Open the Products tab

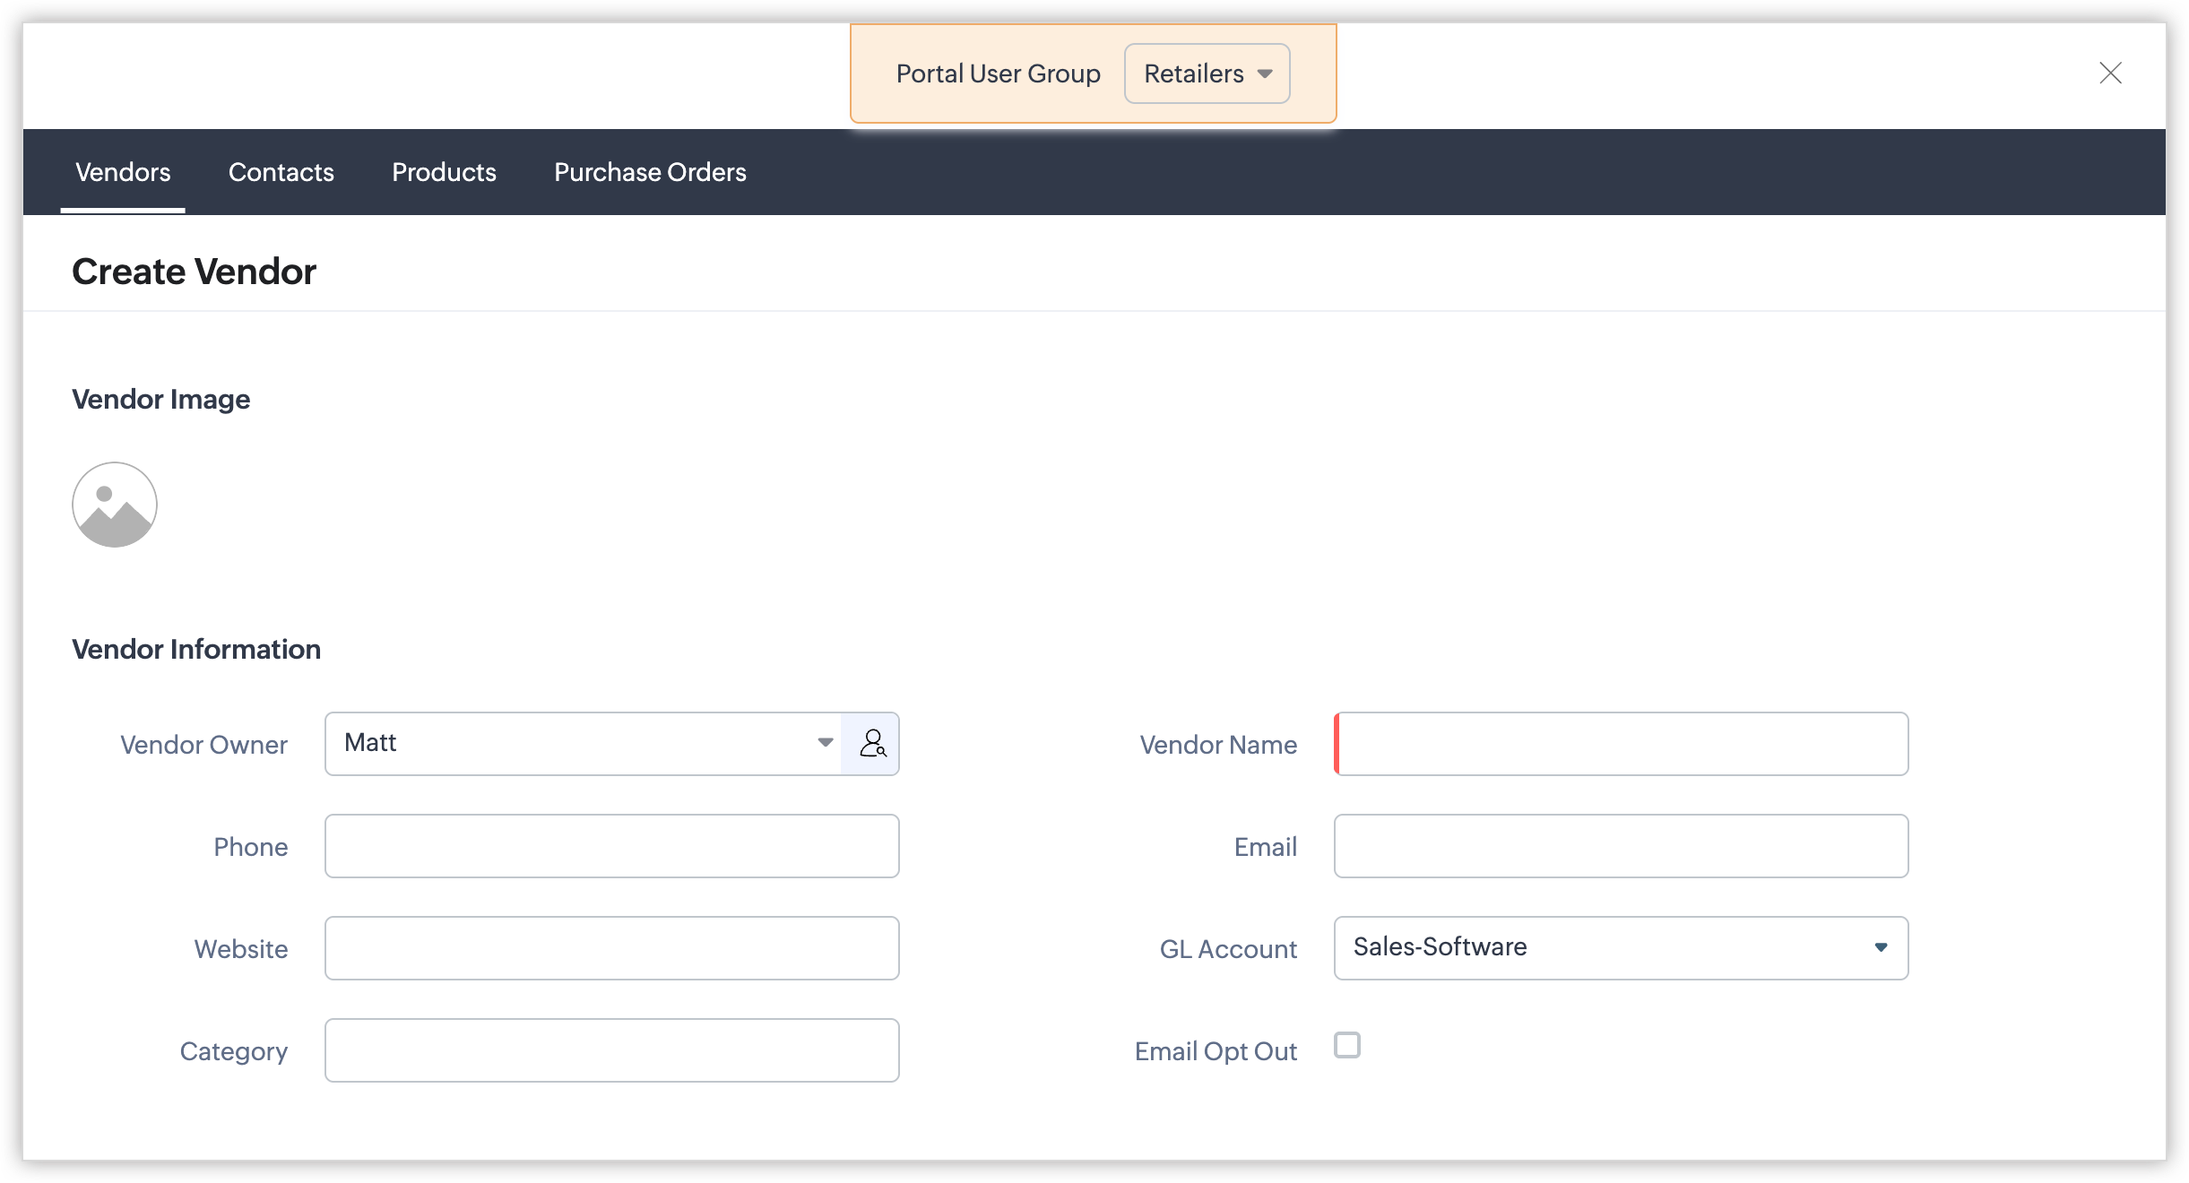tap(444, 172)
